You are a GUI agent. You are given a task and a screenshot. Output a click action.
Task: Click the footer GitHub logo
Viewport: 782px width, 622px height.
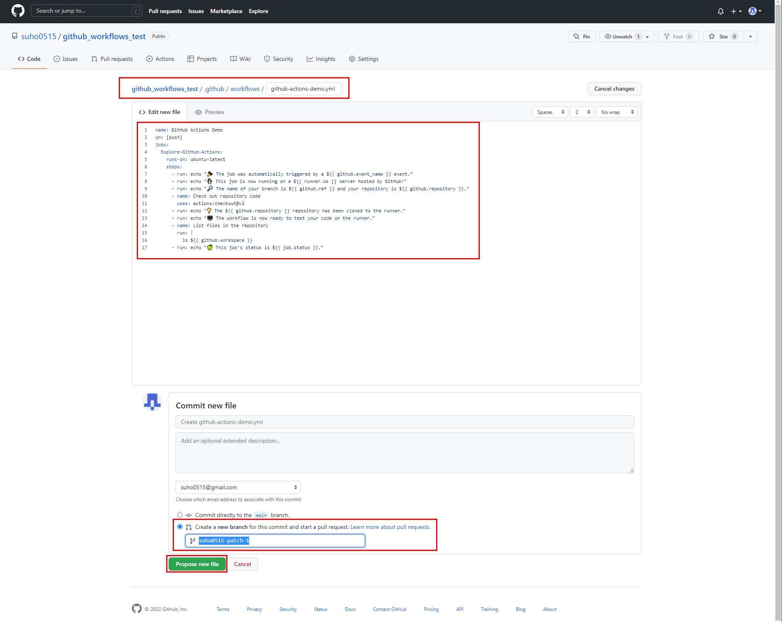click(137, 609)
